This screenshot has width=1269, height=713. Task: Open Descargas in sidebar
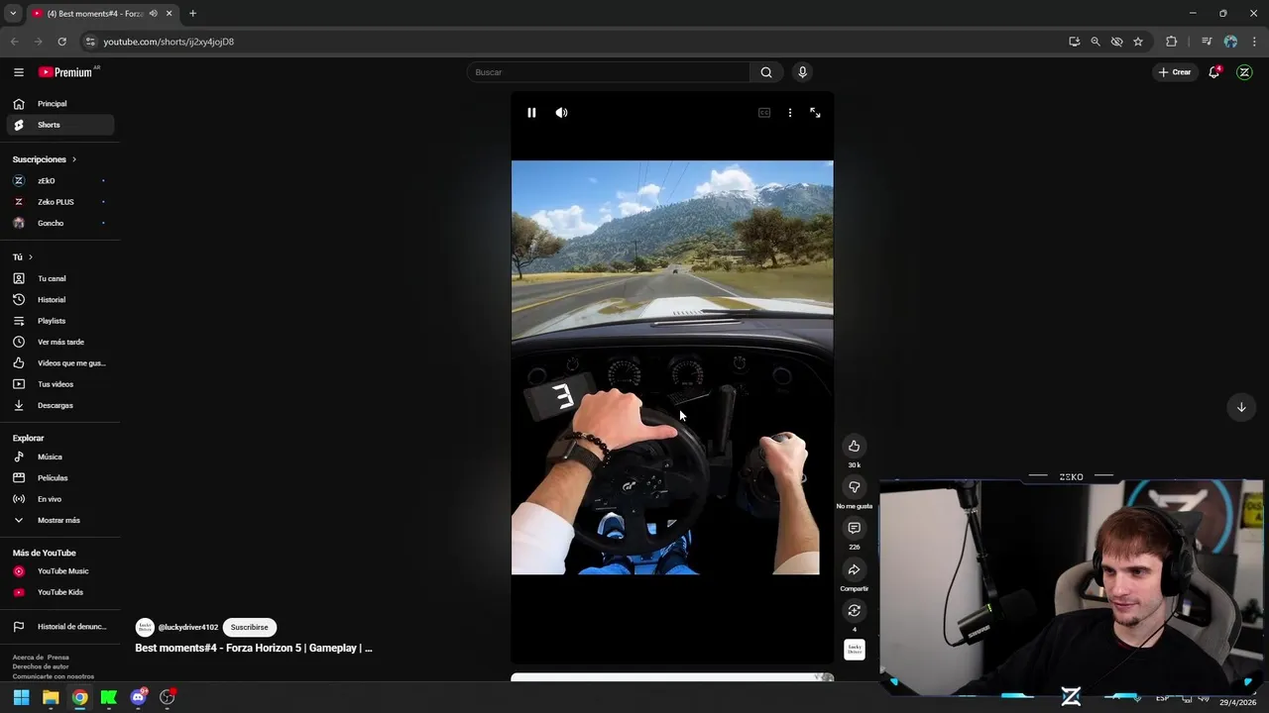click(59, 405)
